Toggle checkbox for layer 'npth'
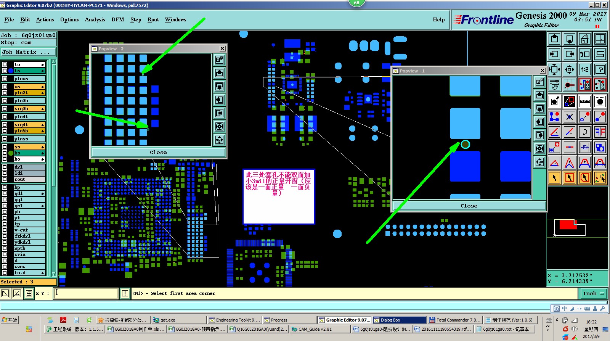Screen dimensions: 610x341 pos(5,248)
